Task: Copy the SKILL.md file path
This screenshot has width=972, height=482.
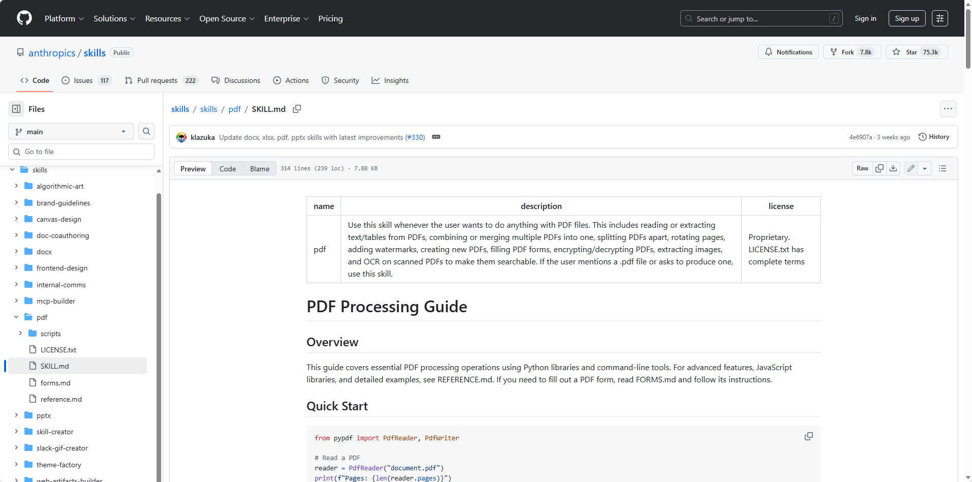Action: 297,109
